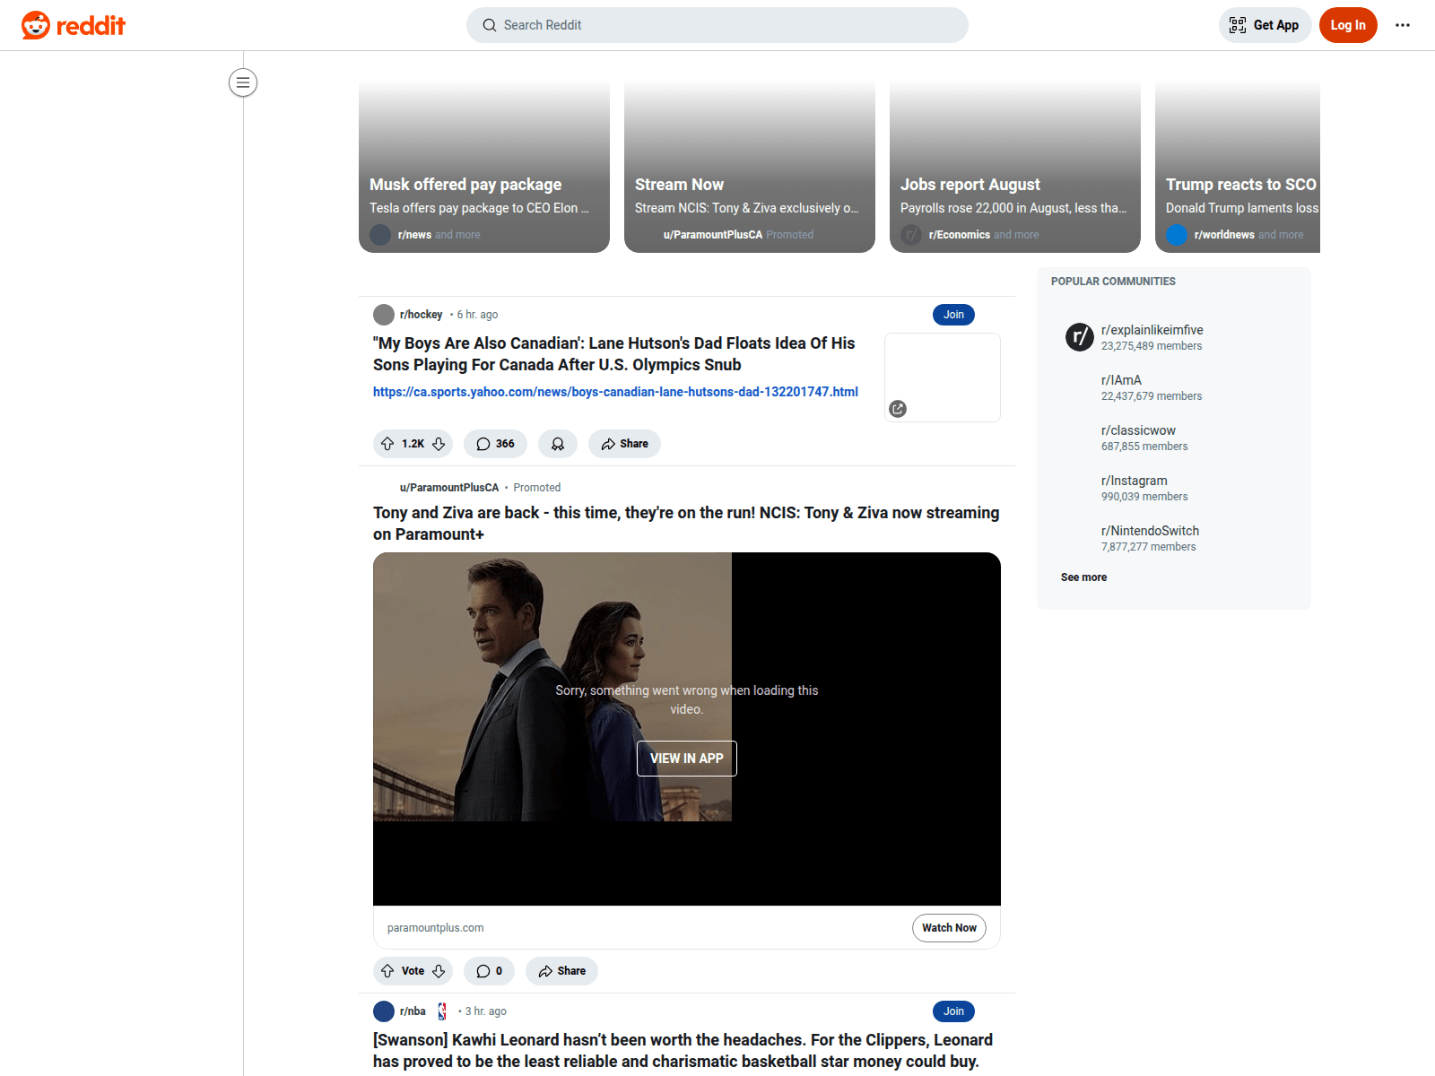Click the r/Economics avatar on Jobs card
The image size is (1435, 1076).
click(911, 235)
